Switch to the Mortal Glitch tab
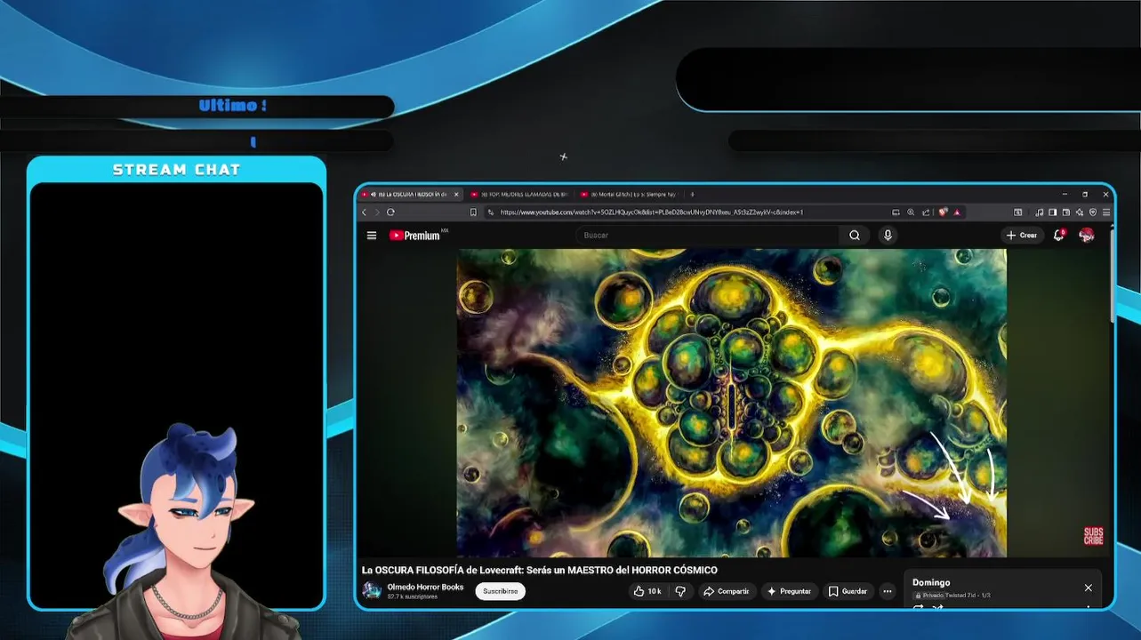The height and width of the screenshot is (640, 1141). point(630,194)
